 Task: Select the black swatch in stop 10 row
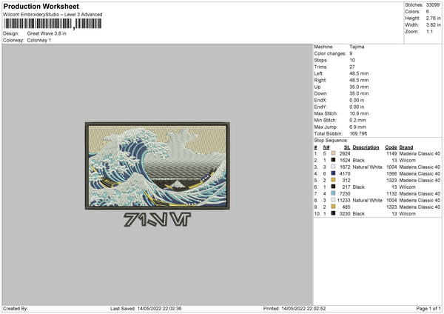click(333, 213)
